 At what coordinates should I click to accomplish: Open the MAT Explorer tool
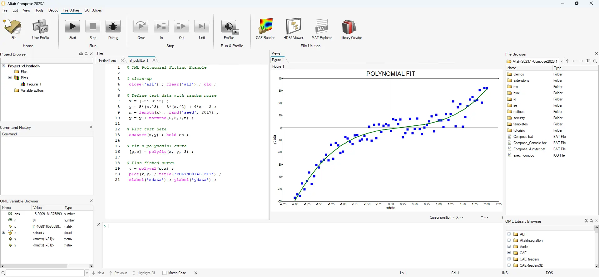click(322, 27)
